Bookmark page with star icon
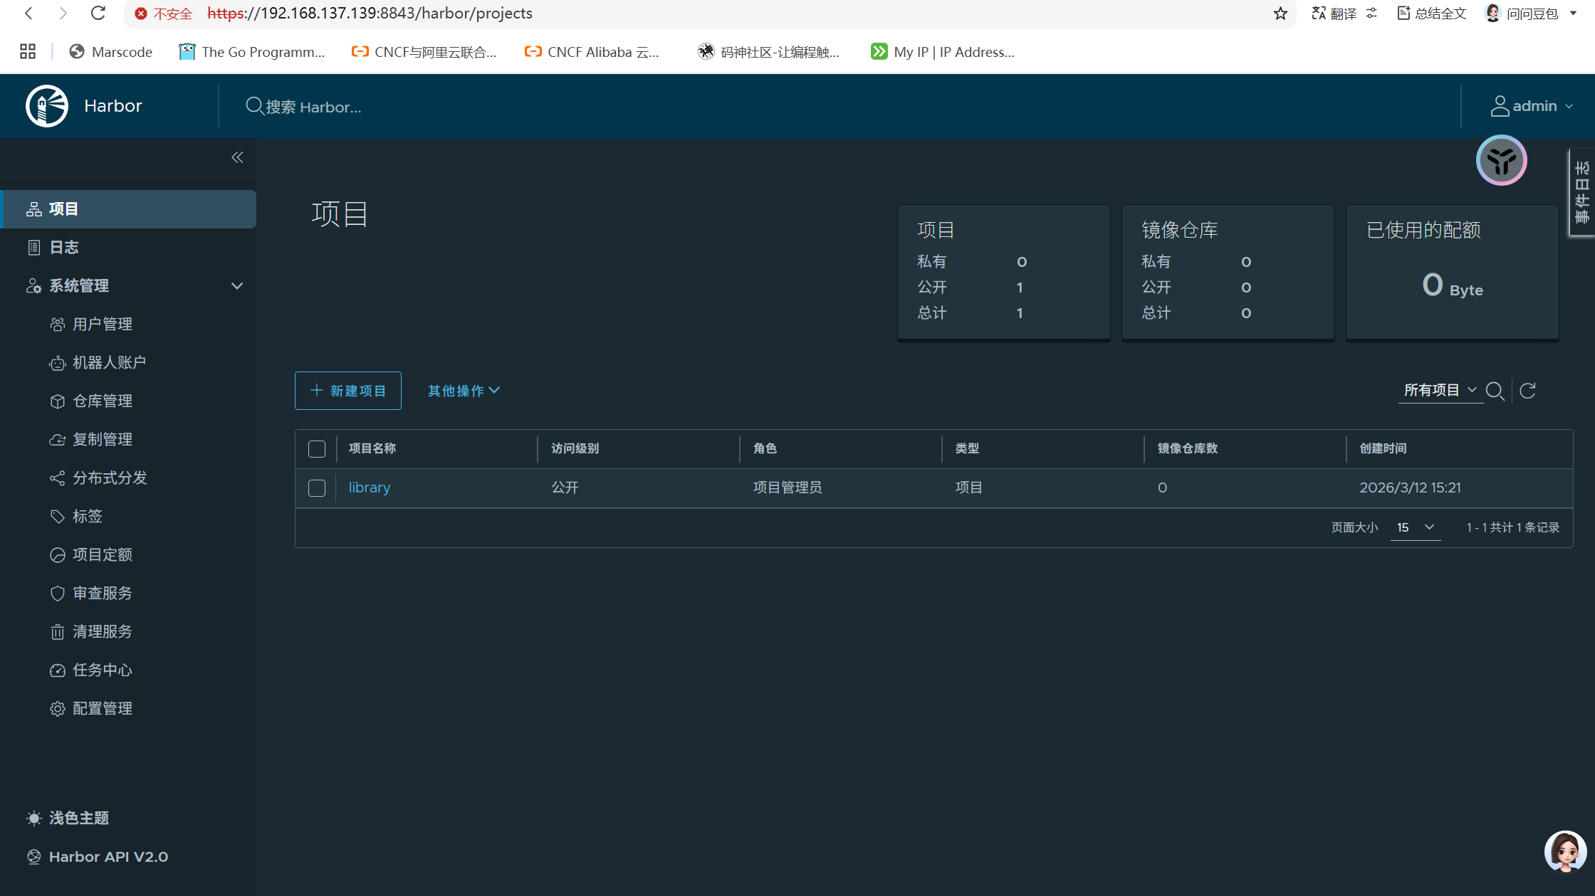1595x896 pixels. pos(1280,14)
